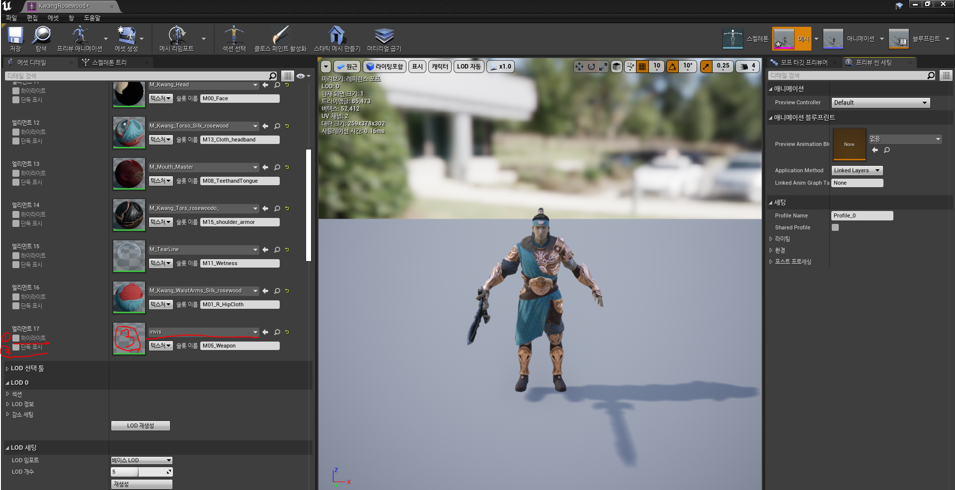Open the Asset (에셋) menu

(53, 18)
